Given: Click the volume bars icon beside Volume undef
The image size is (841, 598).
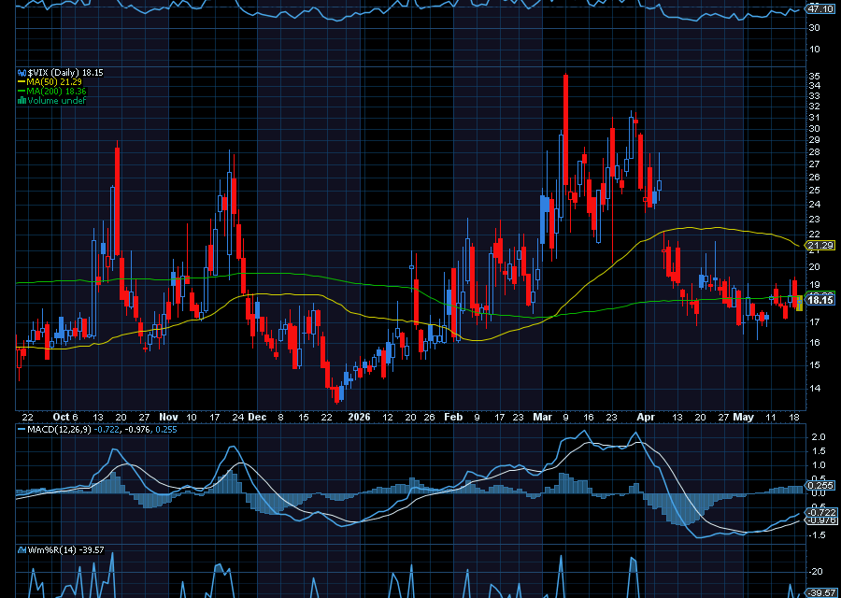Looking at the screenshot, I should [x=22, y=100].
